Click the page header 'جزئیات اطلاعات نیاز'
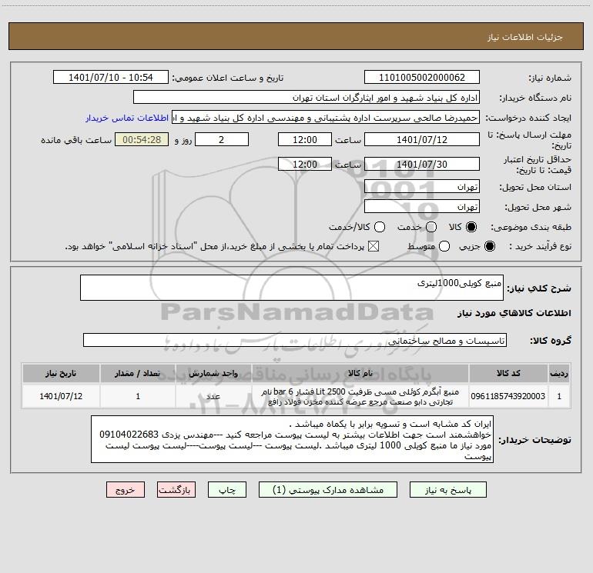The height and width of the screenshot is (573, 593). (x=524, y=37)
